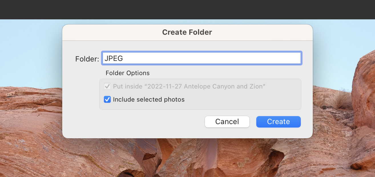Viewport: 375px width, 177px height.
Task: Click the Create button
Action: coord(278,122)
